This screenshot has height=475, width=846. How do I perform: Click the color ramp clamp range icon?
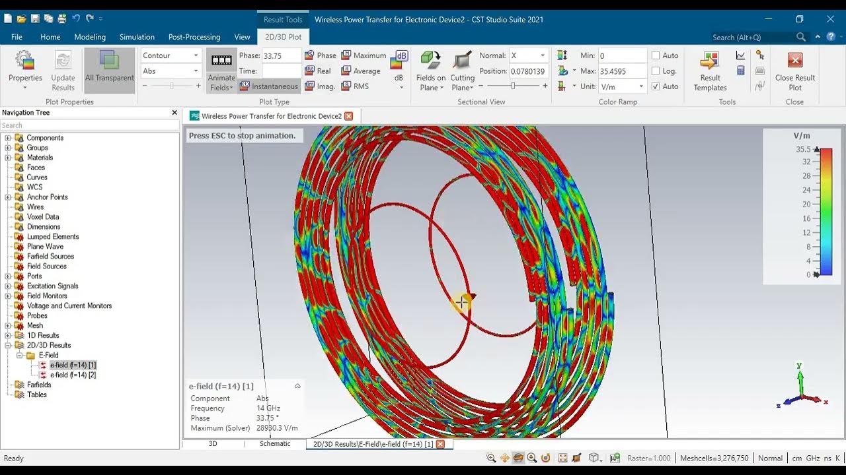tap(562, 55)
